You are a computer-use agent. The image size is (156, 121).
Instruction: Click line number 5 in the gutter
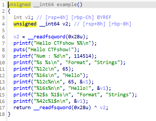coord(3,31)
